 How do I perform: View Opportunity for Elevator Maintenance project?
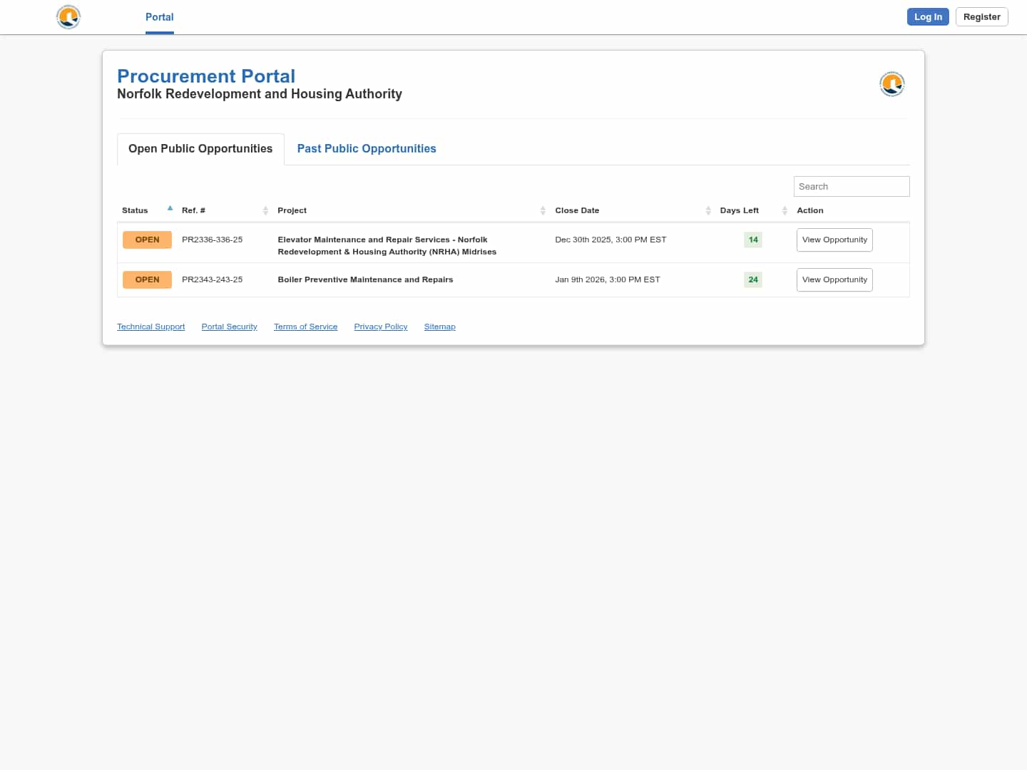(834, 240)
